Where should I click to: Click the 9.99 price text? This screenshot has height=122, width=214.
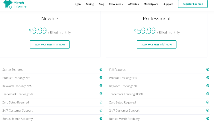40,31
